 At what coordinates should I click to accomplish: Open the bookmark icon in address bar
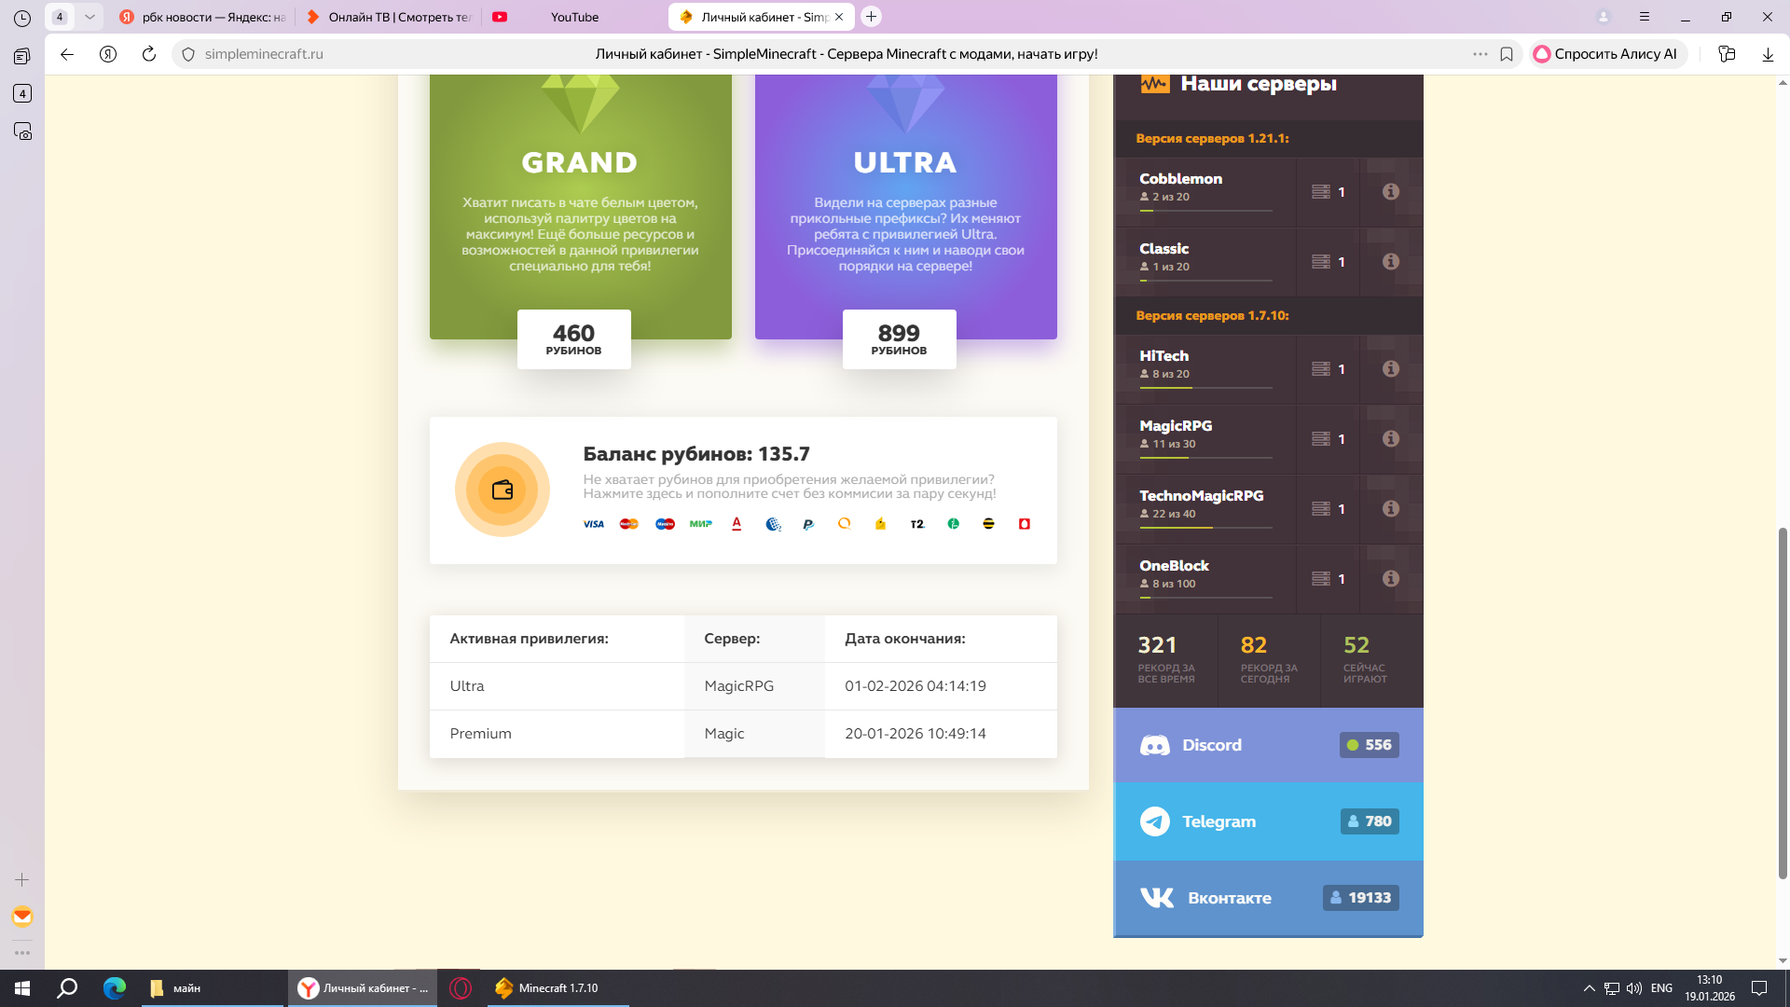[x=1507, y=54]
